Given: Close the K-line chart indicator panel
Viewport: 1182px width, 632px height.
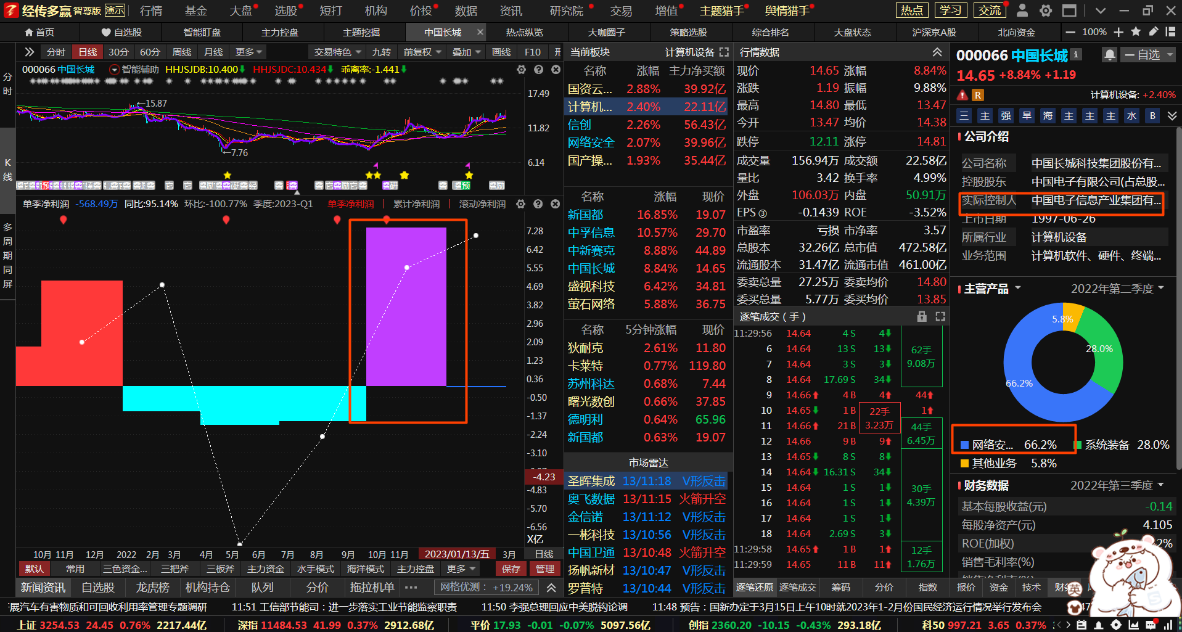Looking at the screenshot, I should 556,70.
